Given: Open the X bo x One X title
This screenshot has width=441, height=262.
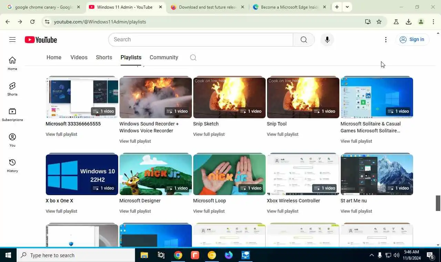Looking at the screenshot, I should coord(59,201).
